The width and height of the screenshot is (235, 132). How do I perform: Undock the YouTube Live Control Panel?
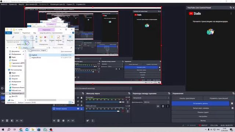tap(231, 8)
